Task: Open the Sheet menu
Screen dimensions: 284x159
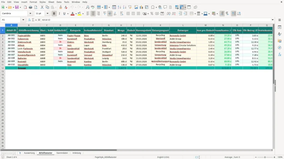Action: (x=51, y=2)
